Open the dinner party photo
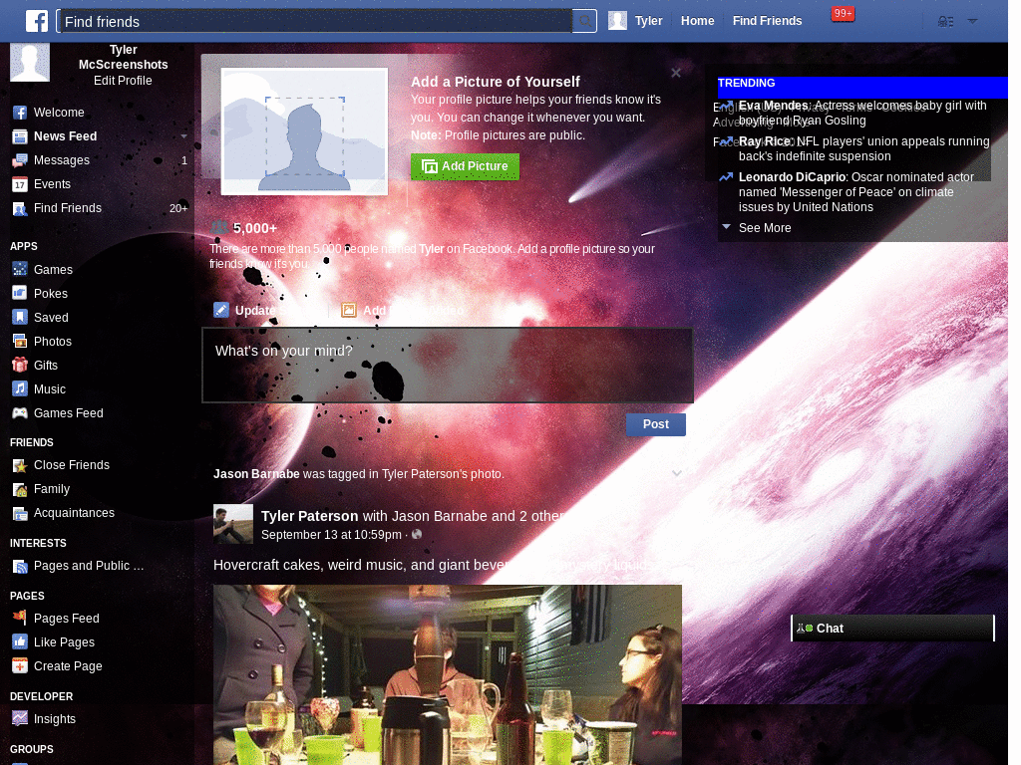This screenshot has height=765, width=1021. click(x=448, y=674)
